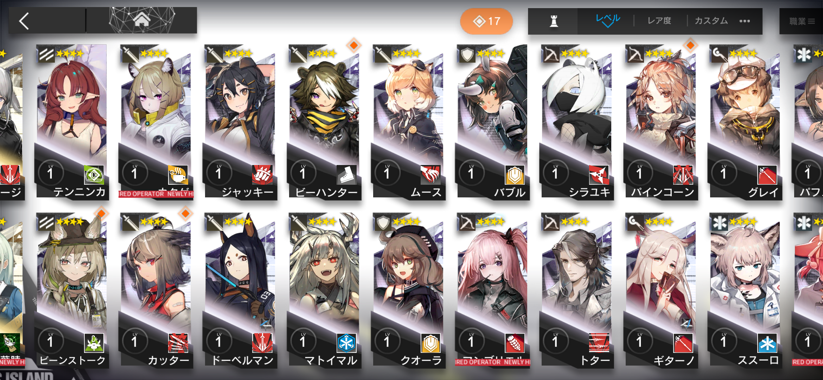Image resolution: width=823 pixels, height=380 pixels.
Task: Sort operators by レア度
Action: [659, 21]
